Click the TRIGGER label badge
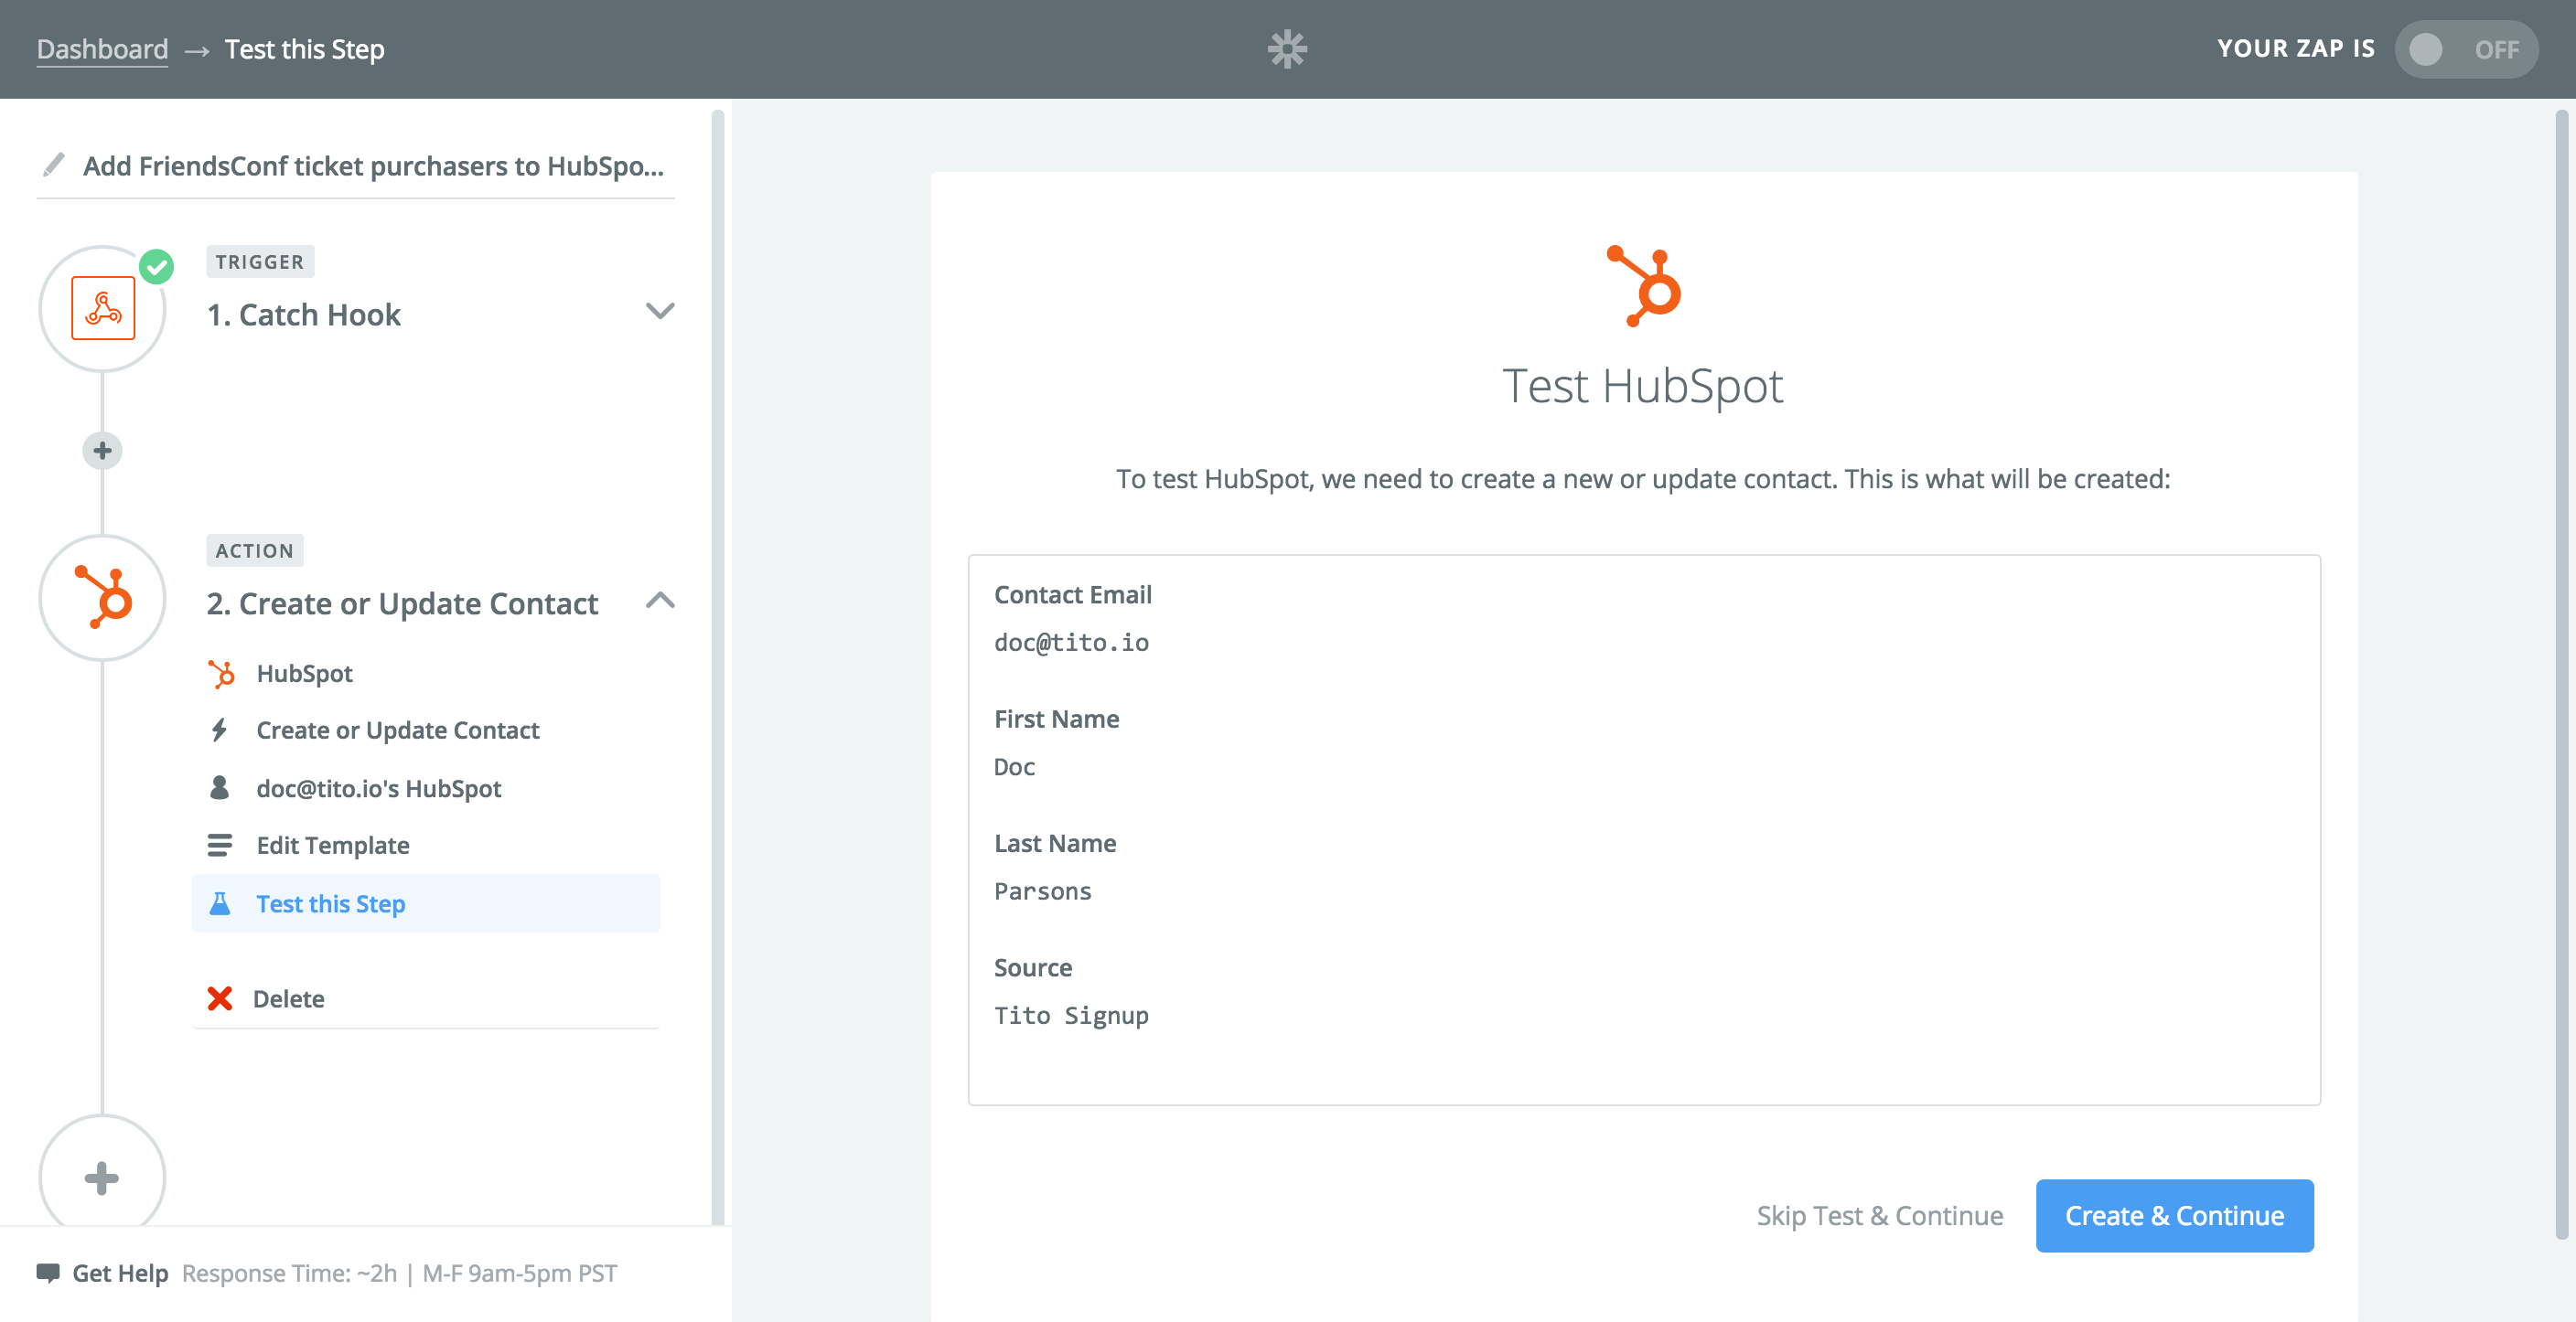The image size is (2576, 1322). click(260, 261)
